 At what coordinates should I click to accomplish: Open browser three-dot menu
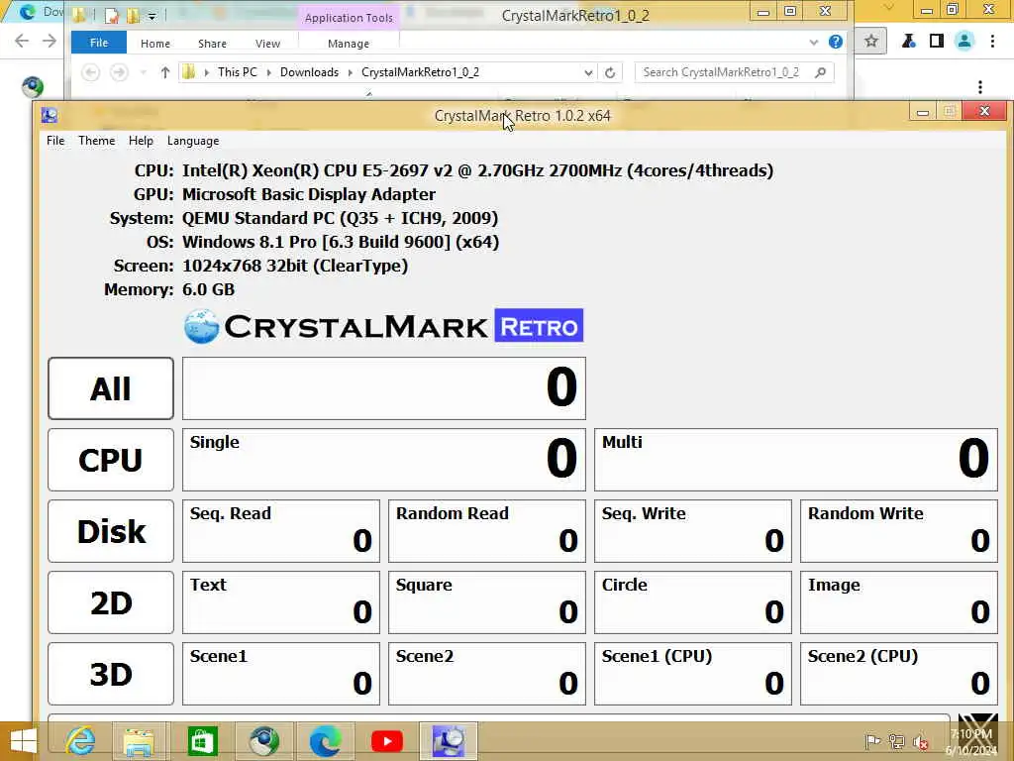click(992, 42)
